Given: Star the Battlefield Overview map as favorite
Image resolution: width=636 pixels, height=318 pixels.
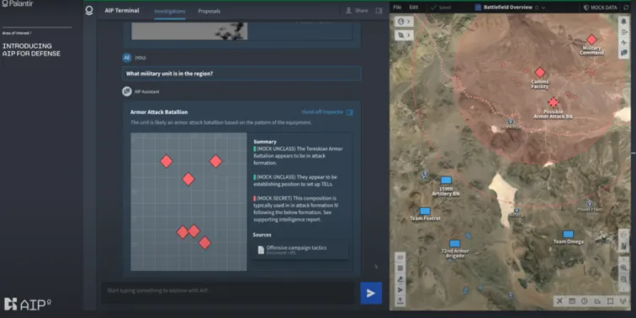Looking at the screenshot, I should (x=537, y=8).
